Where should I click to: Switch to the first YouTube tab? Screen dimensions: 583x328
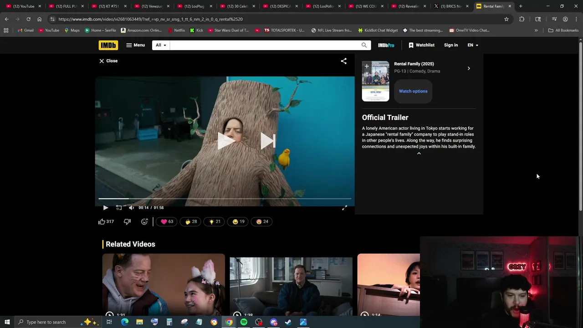pyautogui.click(x=24, y=6)
